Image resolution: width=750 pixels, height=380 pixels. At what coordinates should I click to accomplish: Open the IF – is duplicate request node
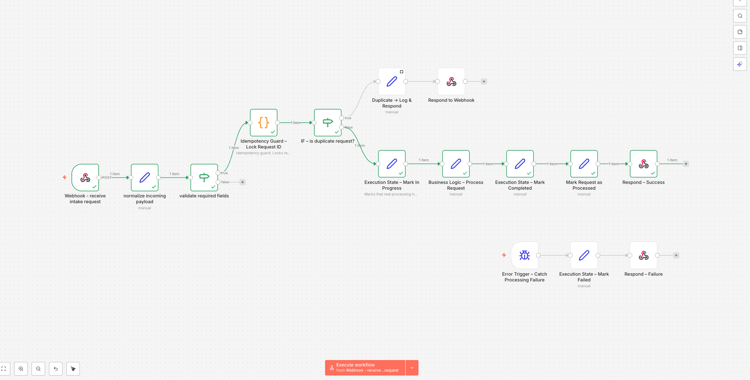tap(327, 123)
